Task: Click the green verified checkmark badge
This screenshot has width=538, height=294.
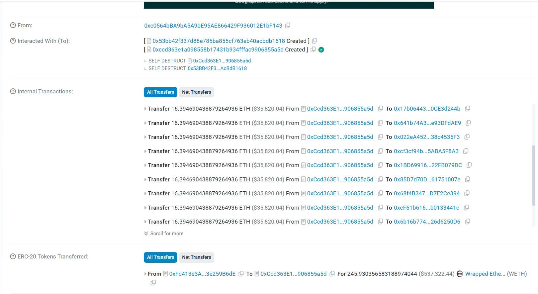Action: (321, 50)
